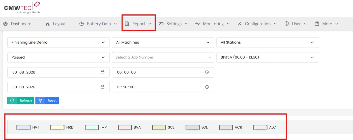Open the Layout page
353x140 pixels.
pyautogui.click(x=55, y=24)
